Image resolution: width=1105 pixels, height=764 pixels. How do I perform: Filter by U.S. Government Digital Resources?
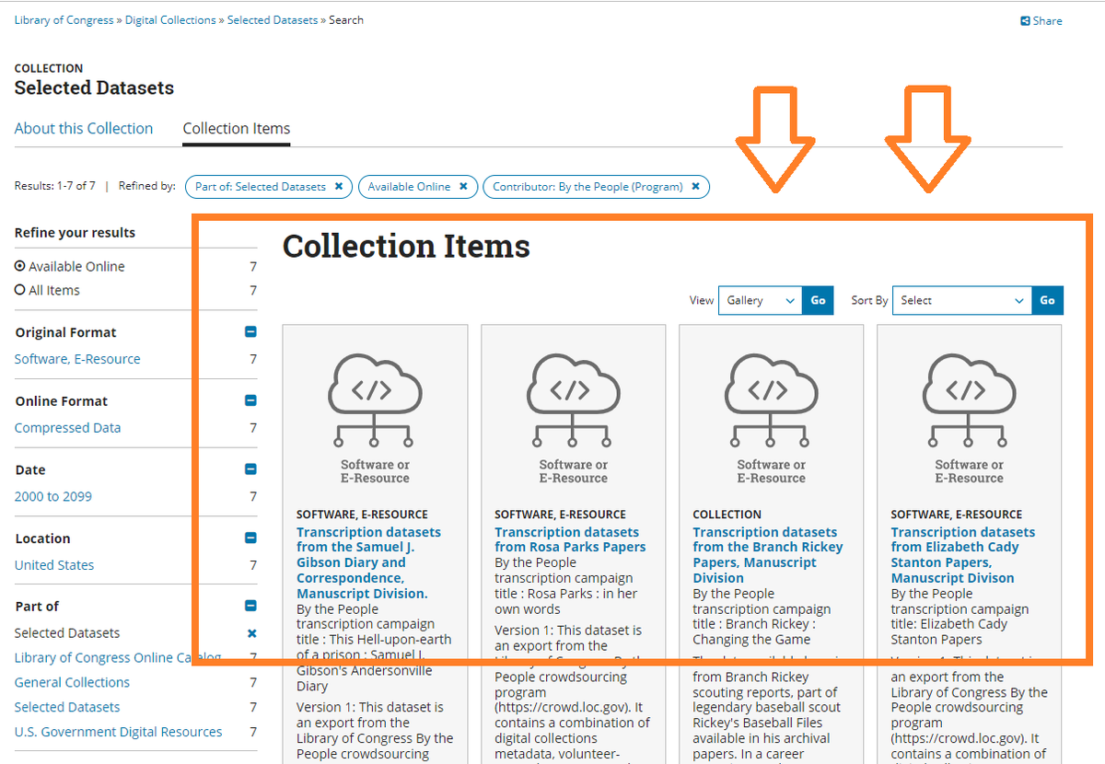point(118,732)
